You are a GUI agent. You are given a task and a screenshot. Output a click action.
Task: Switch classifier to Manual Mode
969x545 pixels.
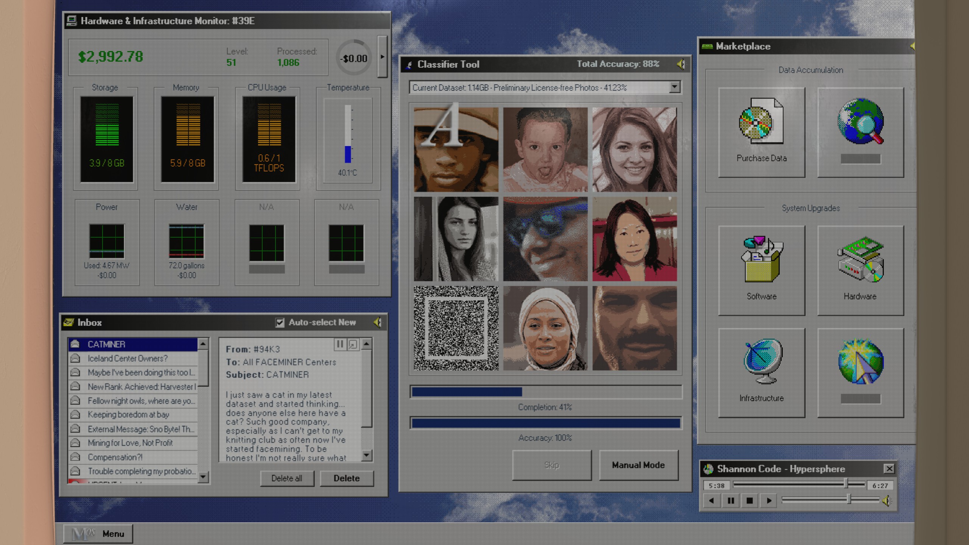pos(638,465)
